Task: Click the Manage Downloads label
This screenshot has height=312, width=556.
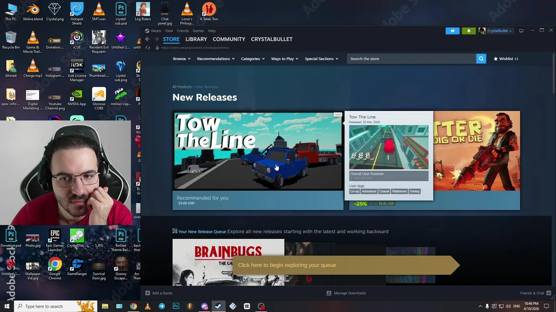Action: click(350, 293)
